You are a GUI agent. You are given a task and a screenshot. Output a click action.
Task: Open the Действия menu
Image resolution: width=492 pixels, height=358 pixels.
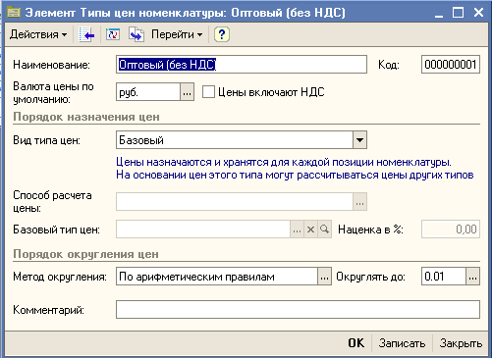(x=38, y=34)
